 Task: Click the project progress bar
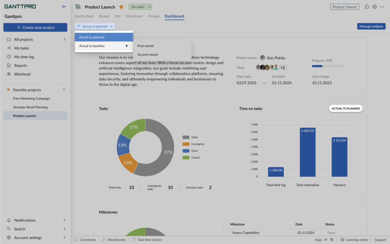328,66
